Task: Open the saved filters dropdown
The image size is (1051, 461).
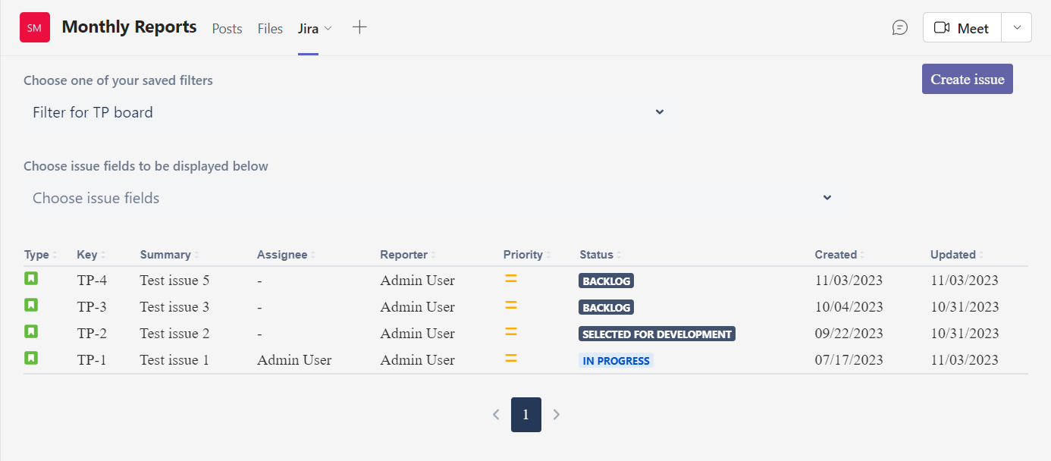Action: coord(659,111)
